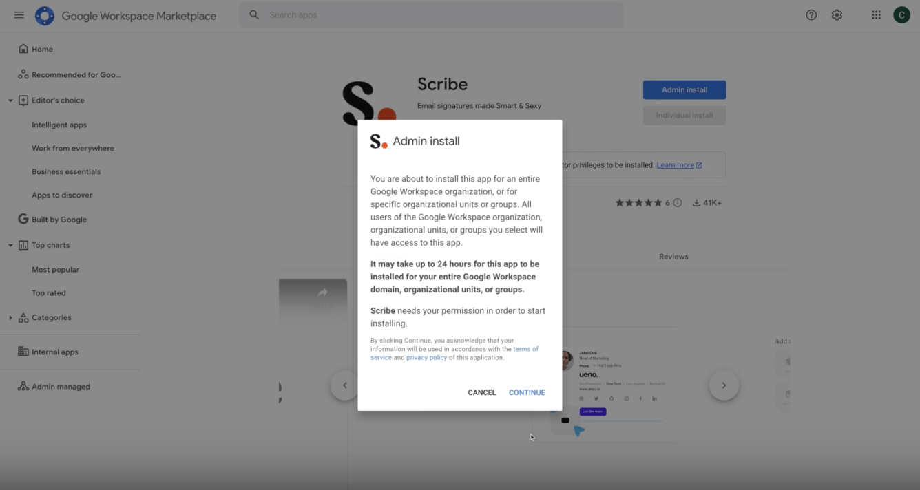
Task: Open the settings gear icon
Action: click(837, 15)
